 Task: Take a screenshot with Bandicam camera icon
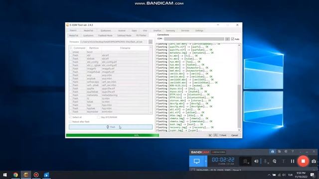314,161
